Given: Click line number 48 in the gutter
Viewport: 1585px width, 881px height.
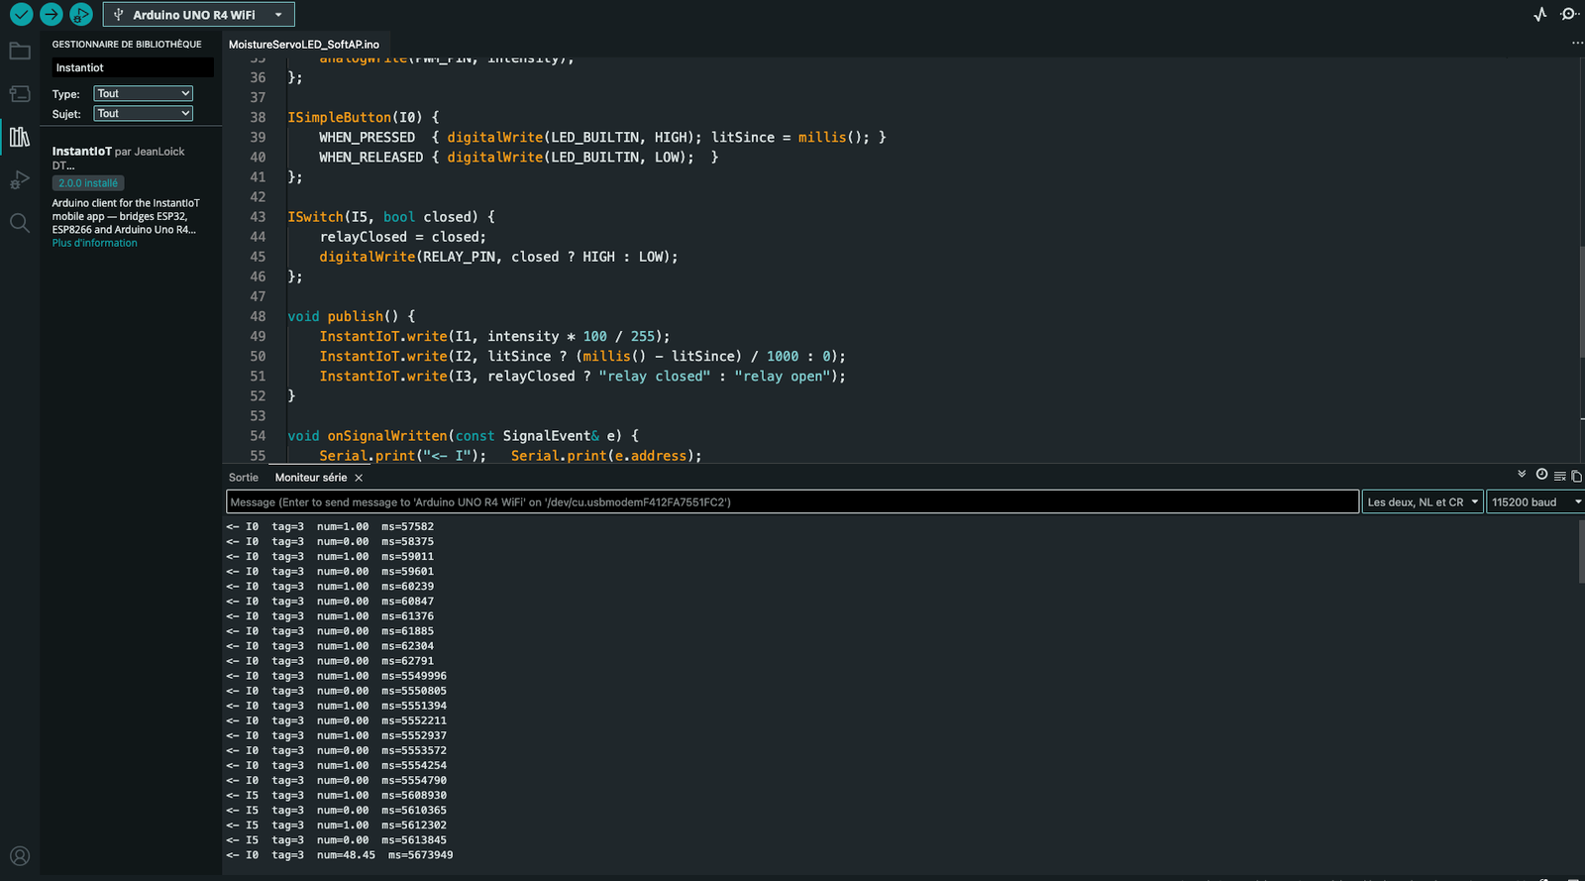Looking at the screenshot, I should click(x=258, y=317).
